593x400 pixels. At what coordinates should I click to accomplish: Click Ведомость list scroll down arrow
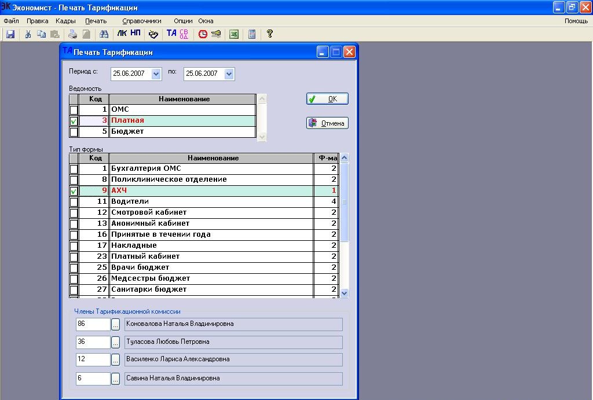262,137
